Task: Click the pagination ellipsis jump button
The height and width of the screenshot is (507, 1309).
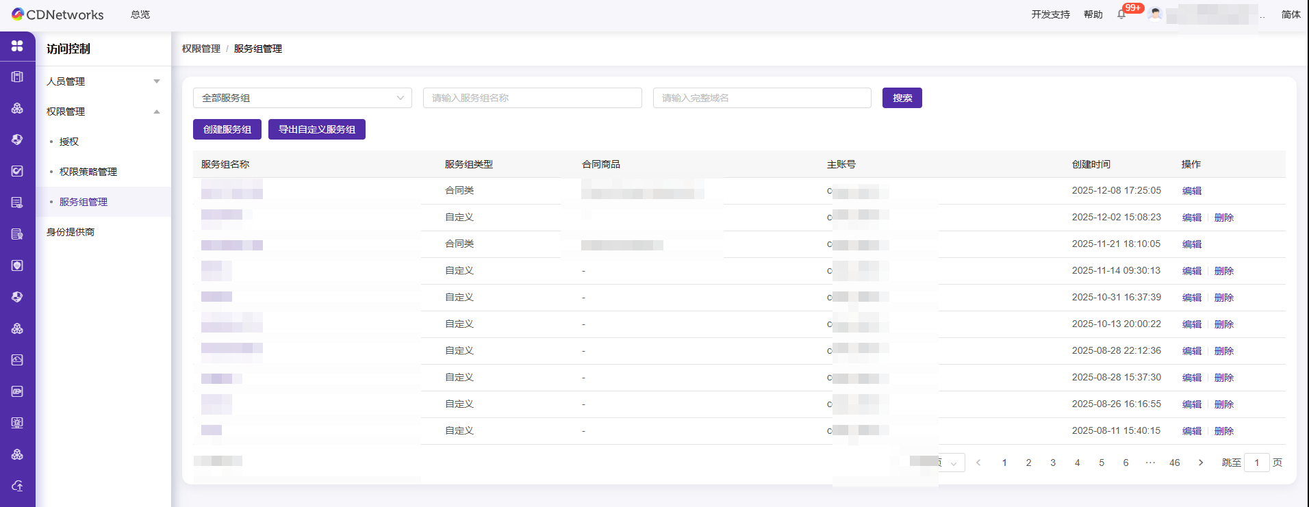Action: [x=1150, y=463]
